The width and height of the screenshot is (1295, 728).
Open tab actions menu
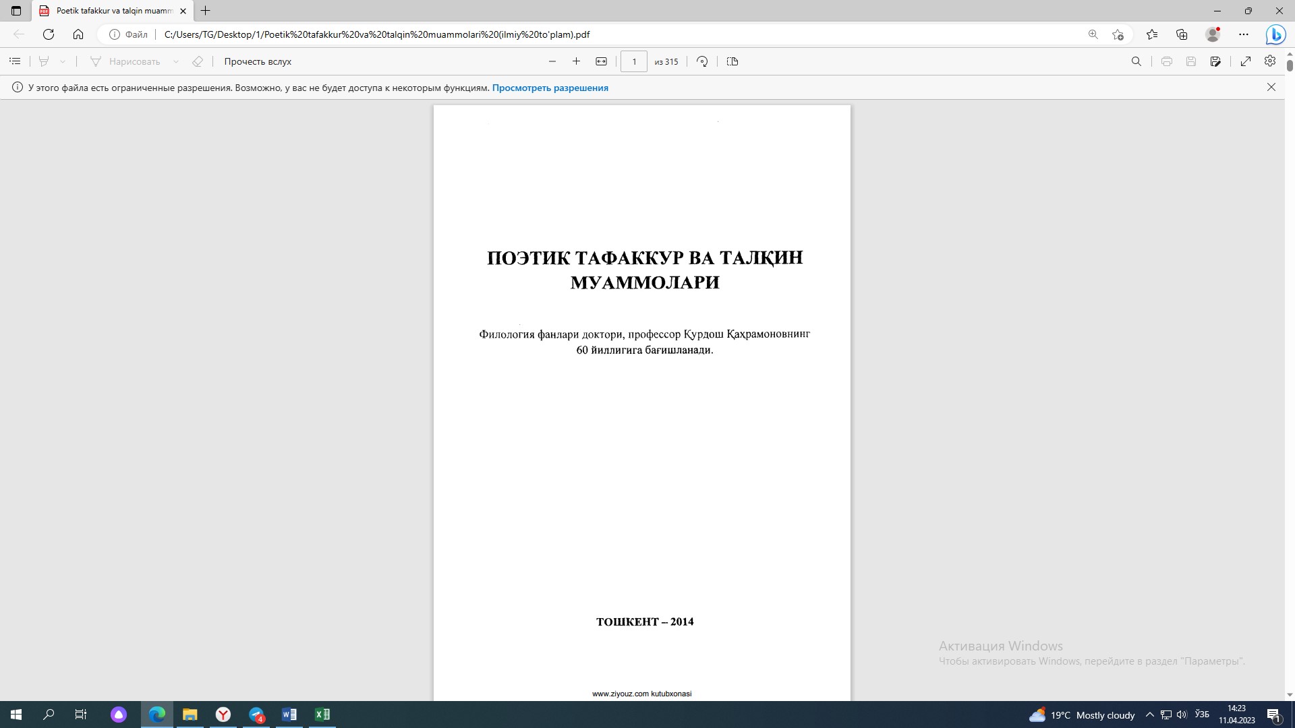point(16,11)
